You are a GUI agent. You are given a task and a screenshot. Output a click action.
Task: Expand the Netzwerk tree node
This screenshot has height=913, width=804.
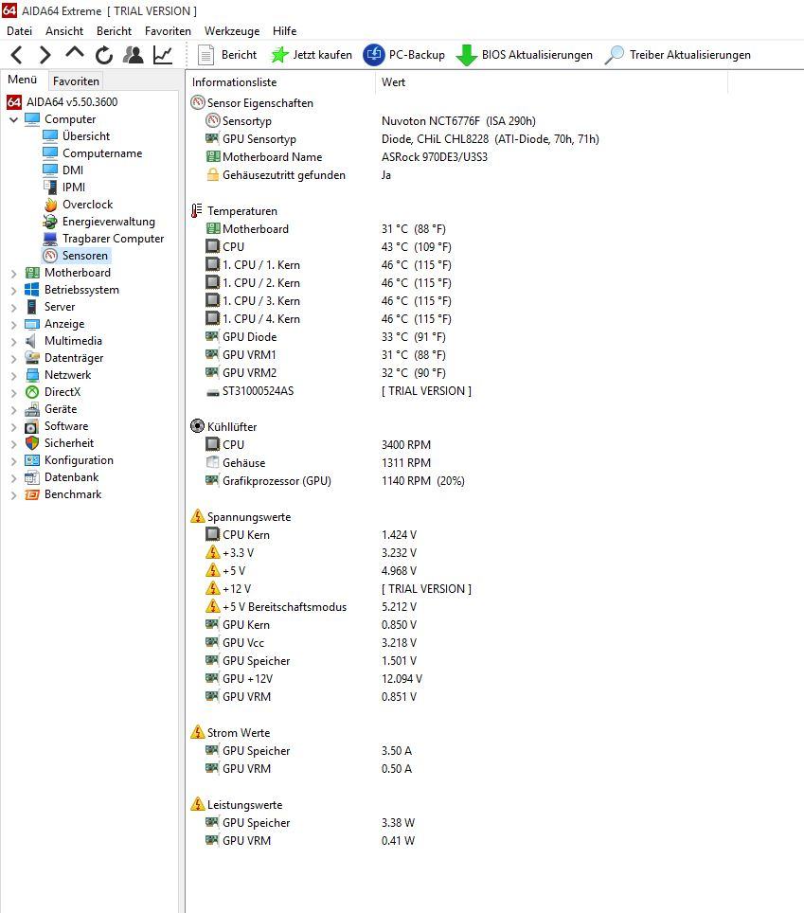pyautogui.click(x=13, y=376)
